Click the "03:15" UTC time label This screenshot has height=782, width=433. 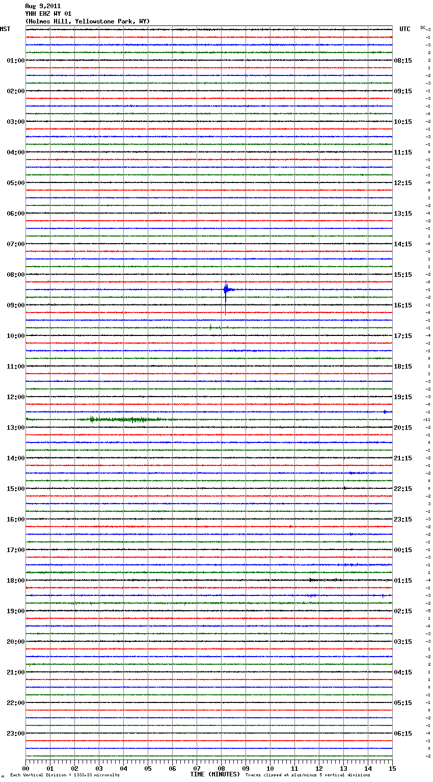[403, 642]
